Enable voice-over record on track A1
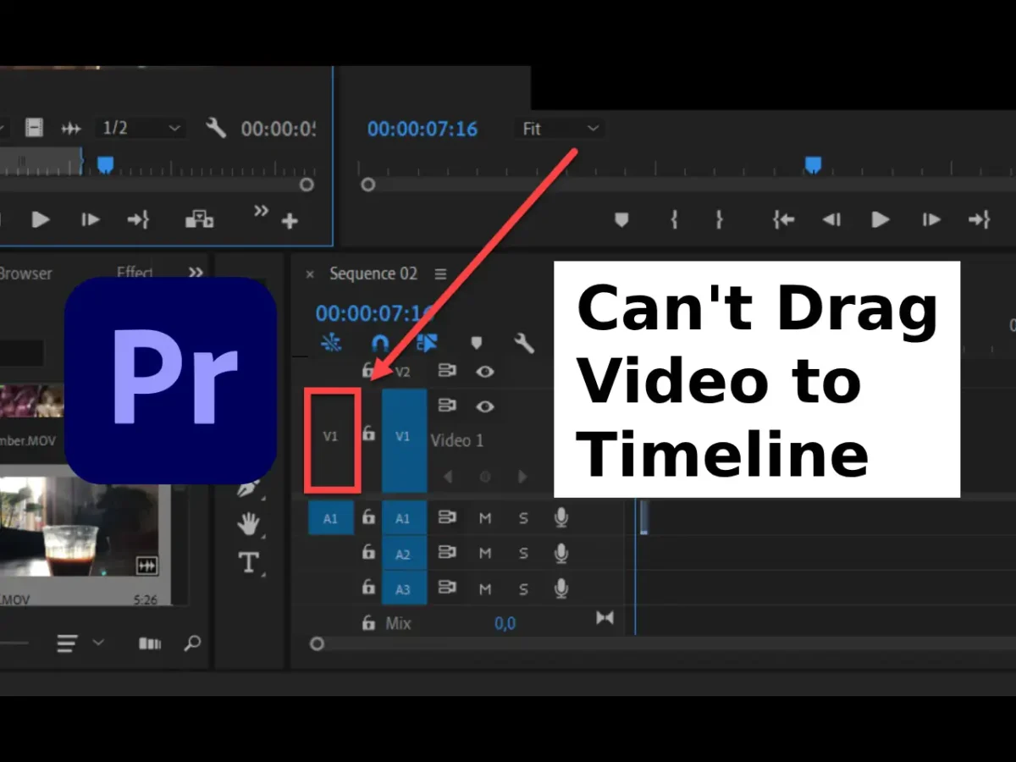 click(x=560, y=517)
